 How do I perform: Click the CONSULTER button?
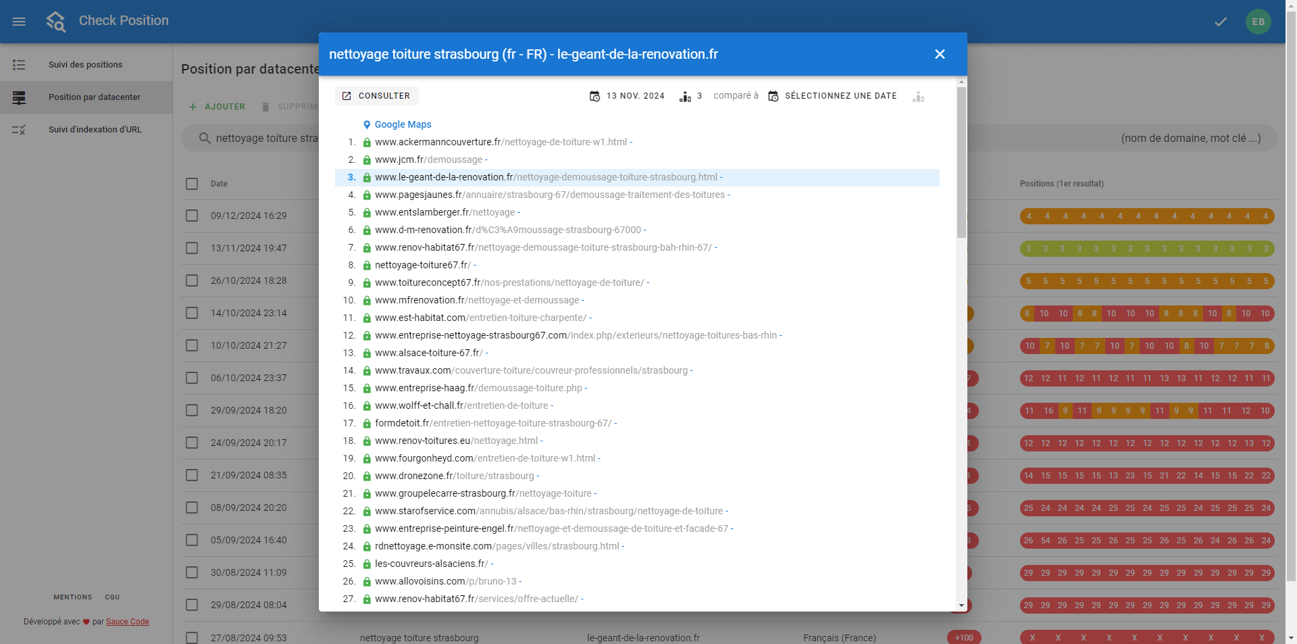[376, 96]
